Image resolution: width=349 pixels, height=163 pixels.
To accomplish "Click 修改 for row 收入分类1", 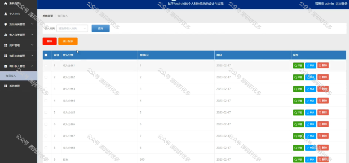I will pyautogui.click(x=311, y=66).
